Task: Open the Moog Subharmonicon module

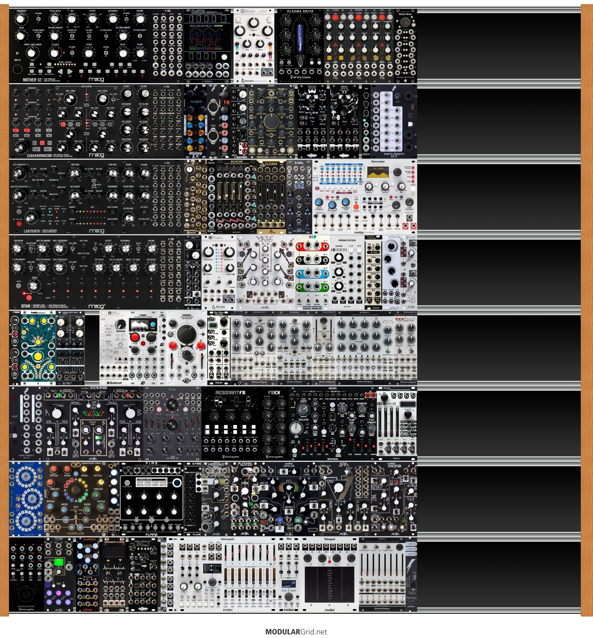Action: 96,122
